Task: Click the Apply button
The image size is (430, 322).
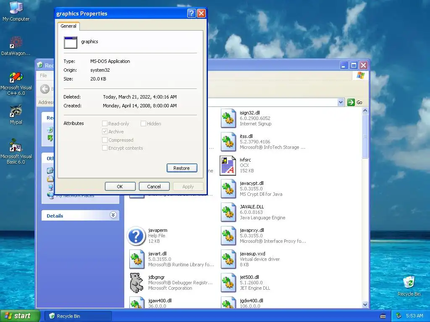Action: click(188, 187)
